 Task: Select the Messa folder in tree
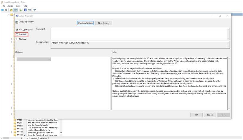[x=20, y=126]
